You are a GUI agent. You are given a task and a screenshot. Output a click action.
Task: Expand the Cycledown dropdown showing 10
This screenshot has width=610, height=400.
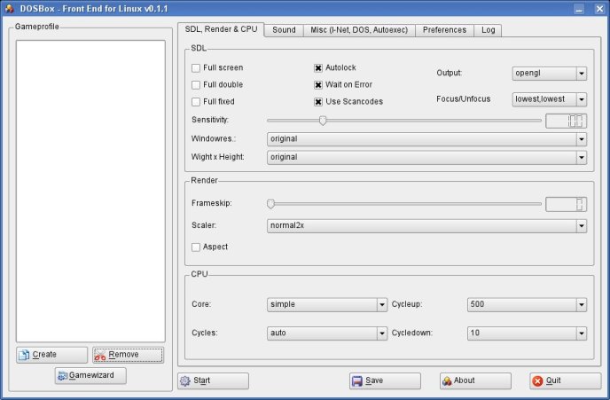tap(527, 333)
